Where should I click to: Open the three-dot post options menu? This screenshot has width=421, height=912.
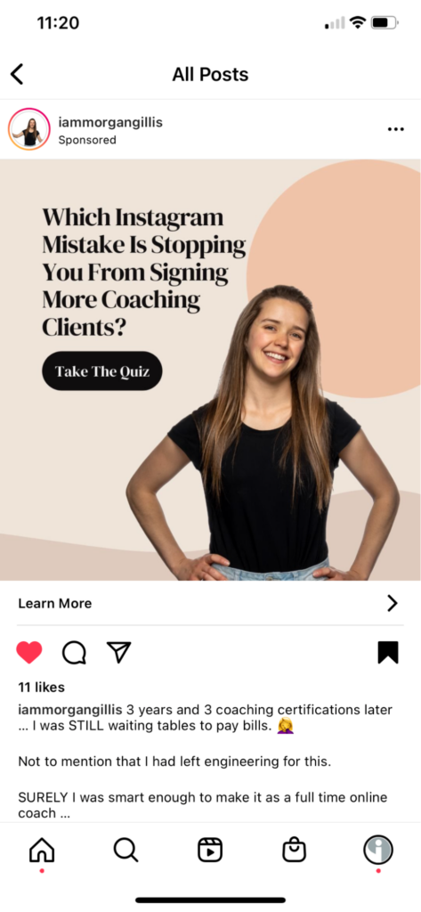coord(395,129)
